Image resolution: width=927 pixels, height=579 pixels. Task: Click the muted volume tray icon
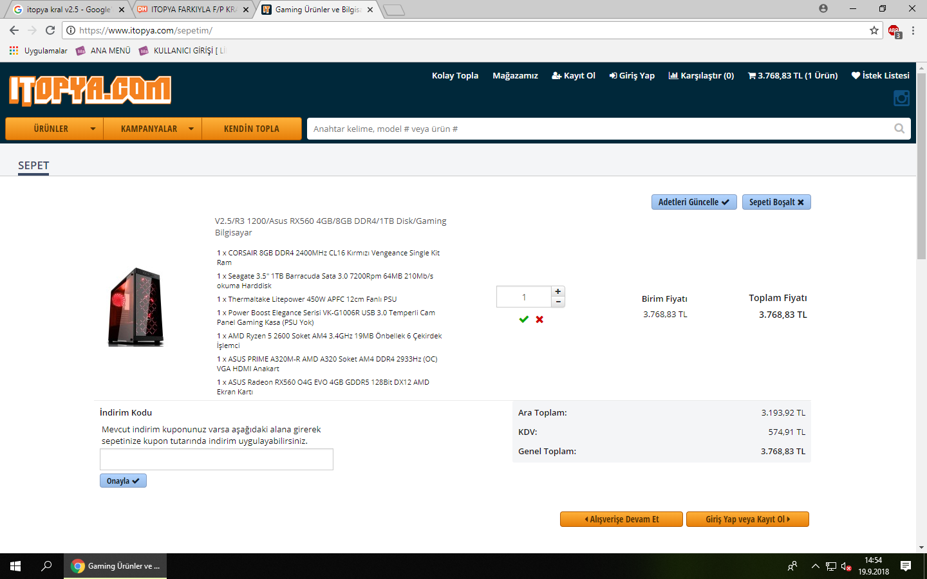coord(847,566)
